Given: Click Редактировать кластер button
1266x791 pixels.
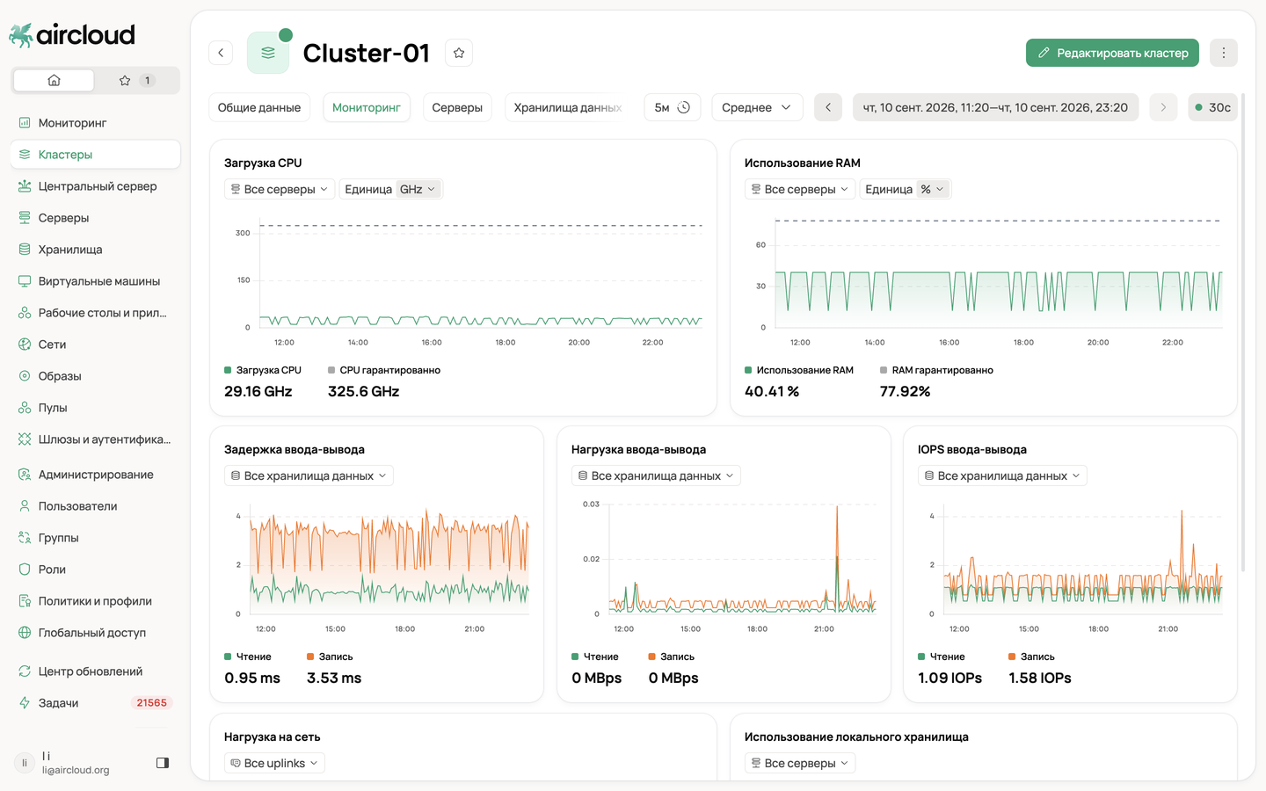Looking at the screenshot, I should (x=1112, y=53).
